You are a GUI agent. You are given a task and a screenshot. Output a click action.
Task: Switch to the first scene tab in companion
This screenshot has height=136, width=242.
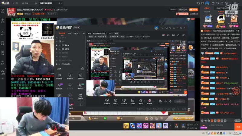tap(62, 33)
